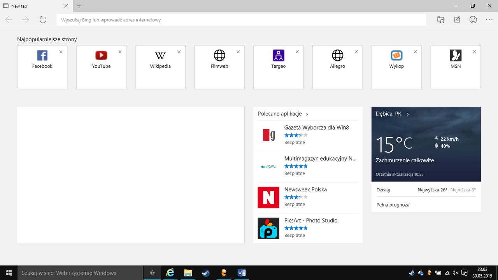Open the Wykop top site tile
Screen dimensions: 498x280
click(396, 67)
